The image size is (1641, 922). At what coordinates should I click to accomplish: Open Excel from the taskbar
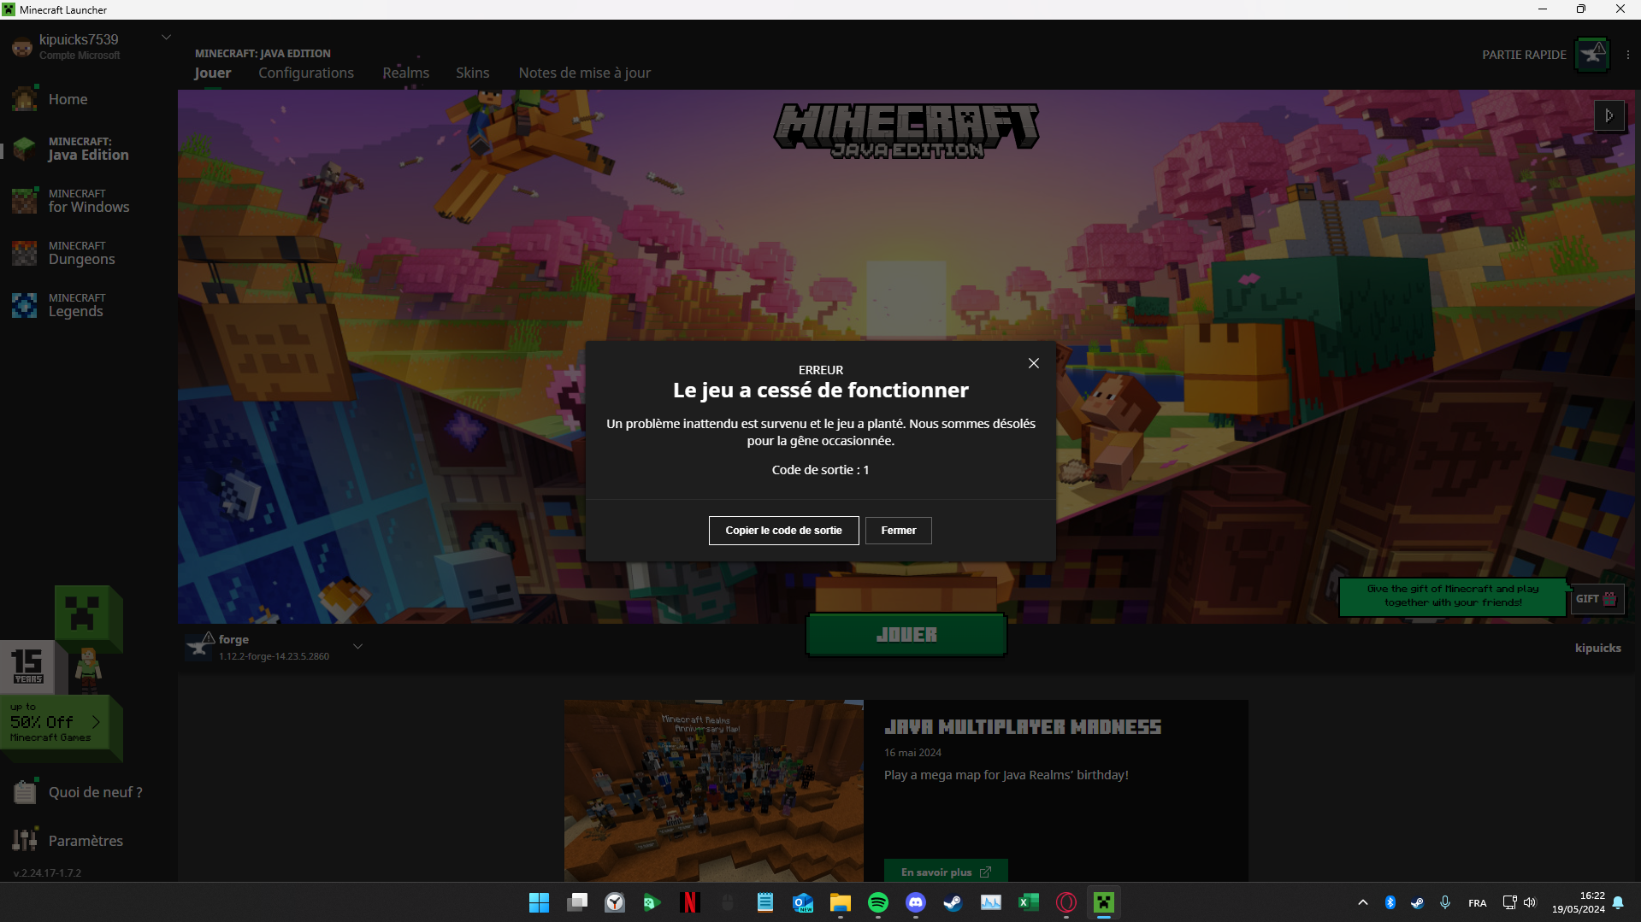tap(1028, 902)
